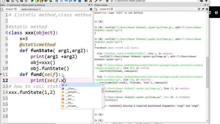Click Open file folder icon in toolbar
This screenshot has width=220, height=124.
8,1
